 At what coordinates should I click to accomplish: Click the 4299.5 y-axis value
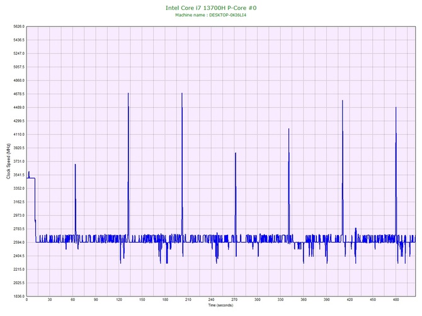19,121
